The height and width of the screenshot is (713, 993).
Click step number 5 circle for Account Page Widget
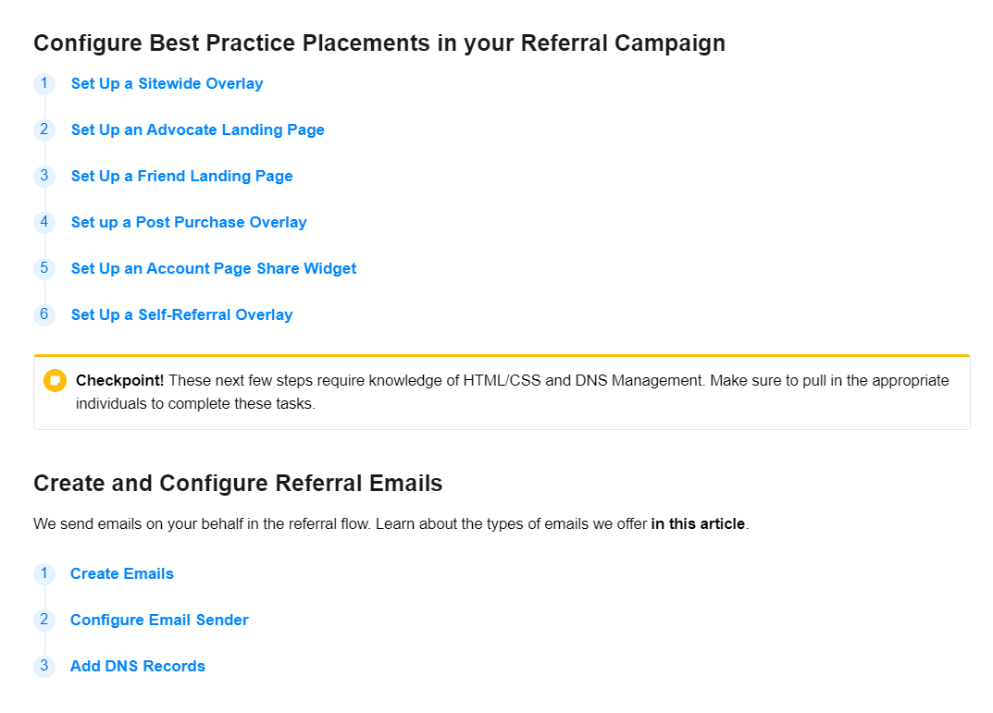pos(44,268)
